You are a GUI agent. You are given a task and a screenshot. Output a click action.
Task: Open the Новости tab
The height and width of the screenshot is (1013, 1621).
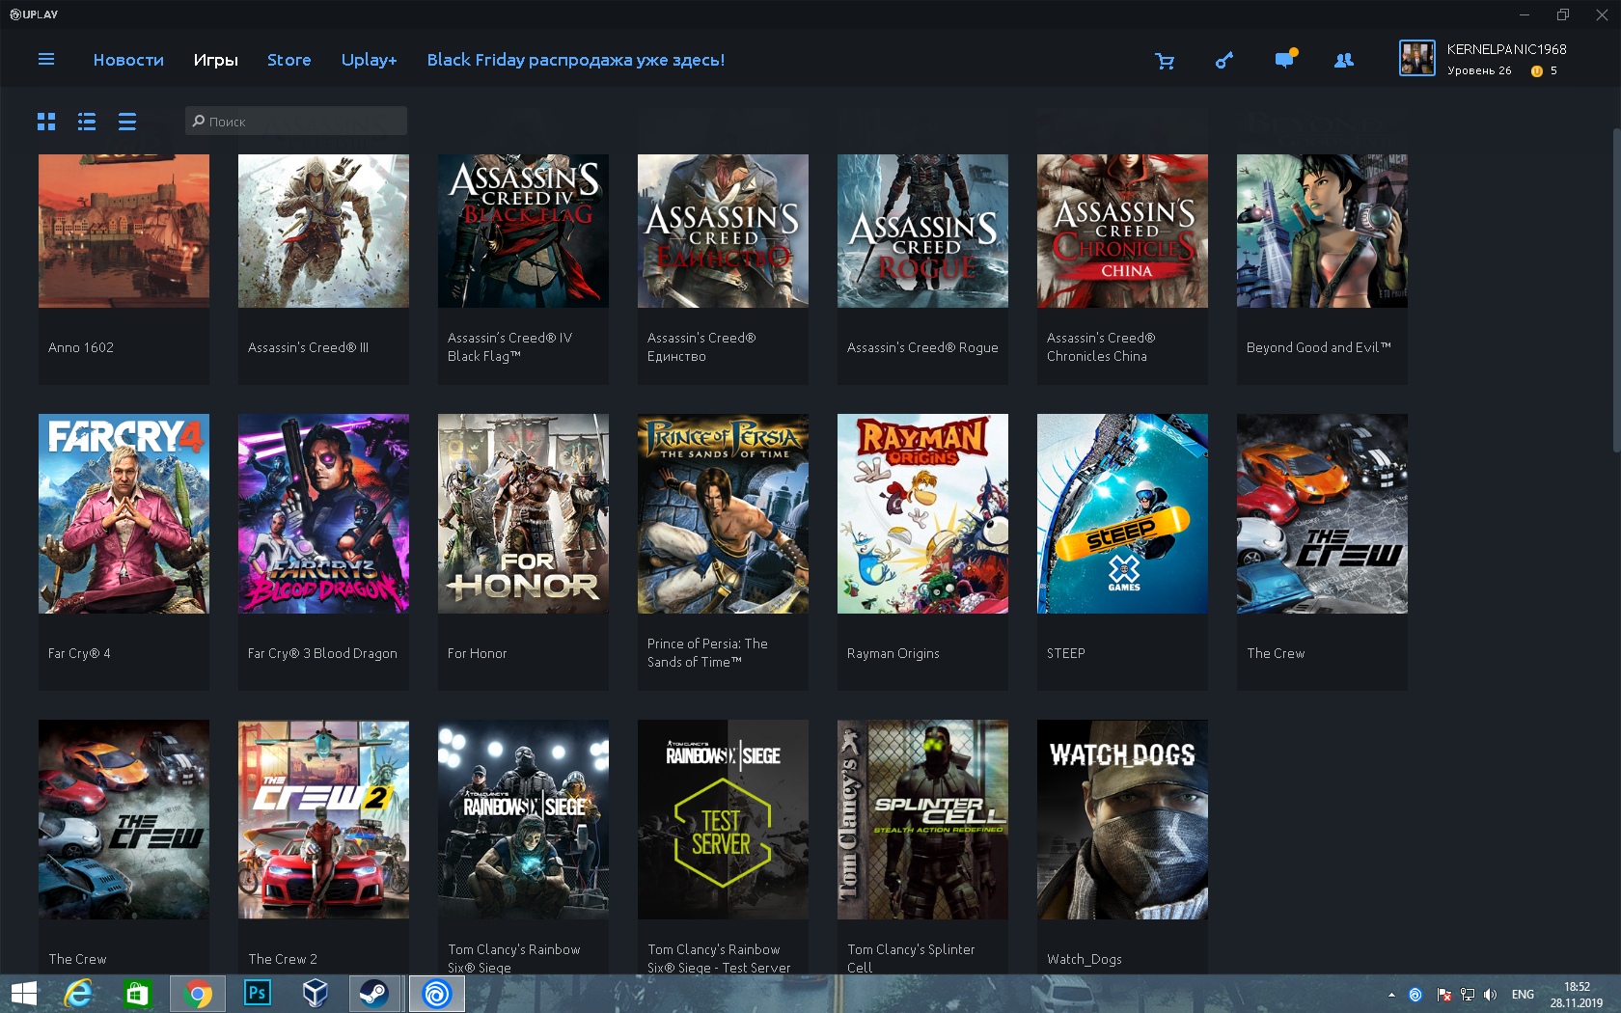pyautogui.click(x=128, y=60)
